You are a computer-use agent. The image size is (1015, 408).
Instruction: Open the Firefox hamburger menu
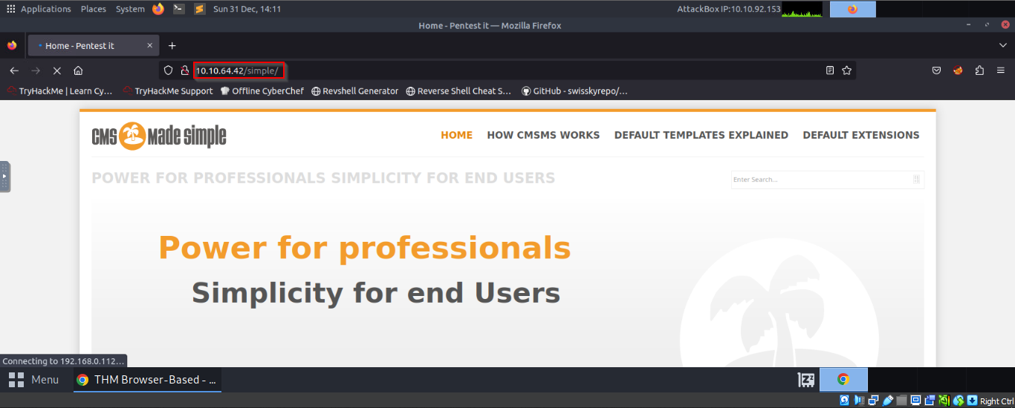[x=1001, y=70]
